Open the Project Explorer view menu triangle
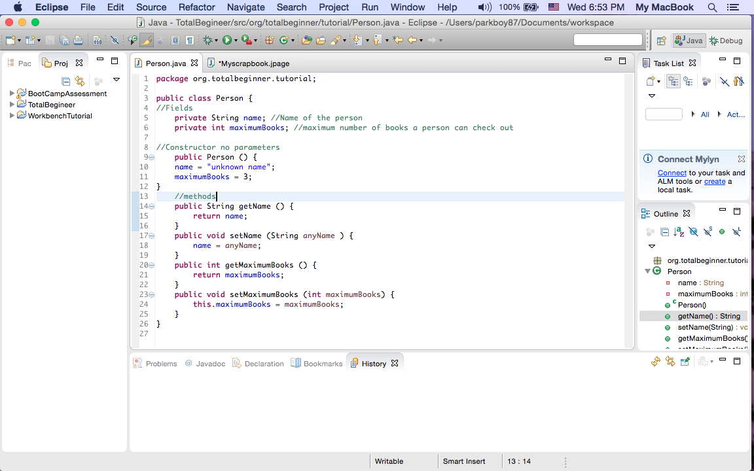 point(116,79)
